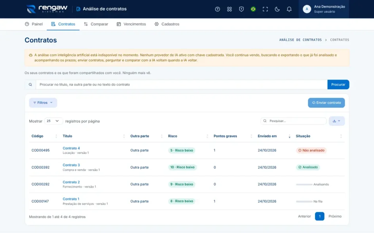Click Mostrando de 1 até 4 de 4 registros
The image size is (374, 233).
tap(57, 217)
